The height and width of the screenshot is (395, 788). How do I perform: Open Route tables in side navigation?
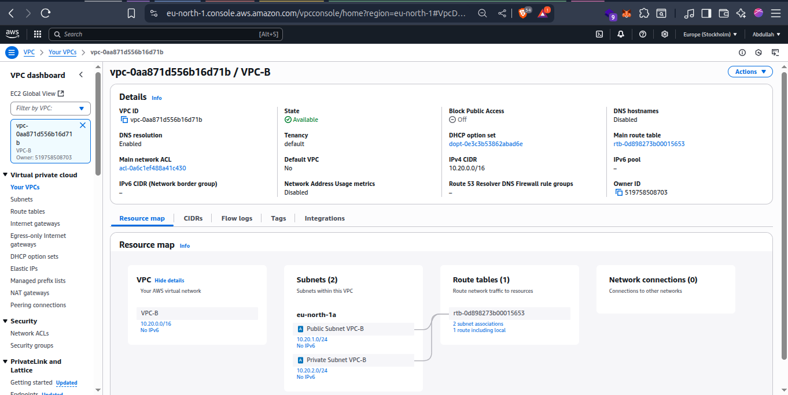[28, 211]
